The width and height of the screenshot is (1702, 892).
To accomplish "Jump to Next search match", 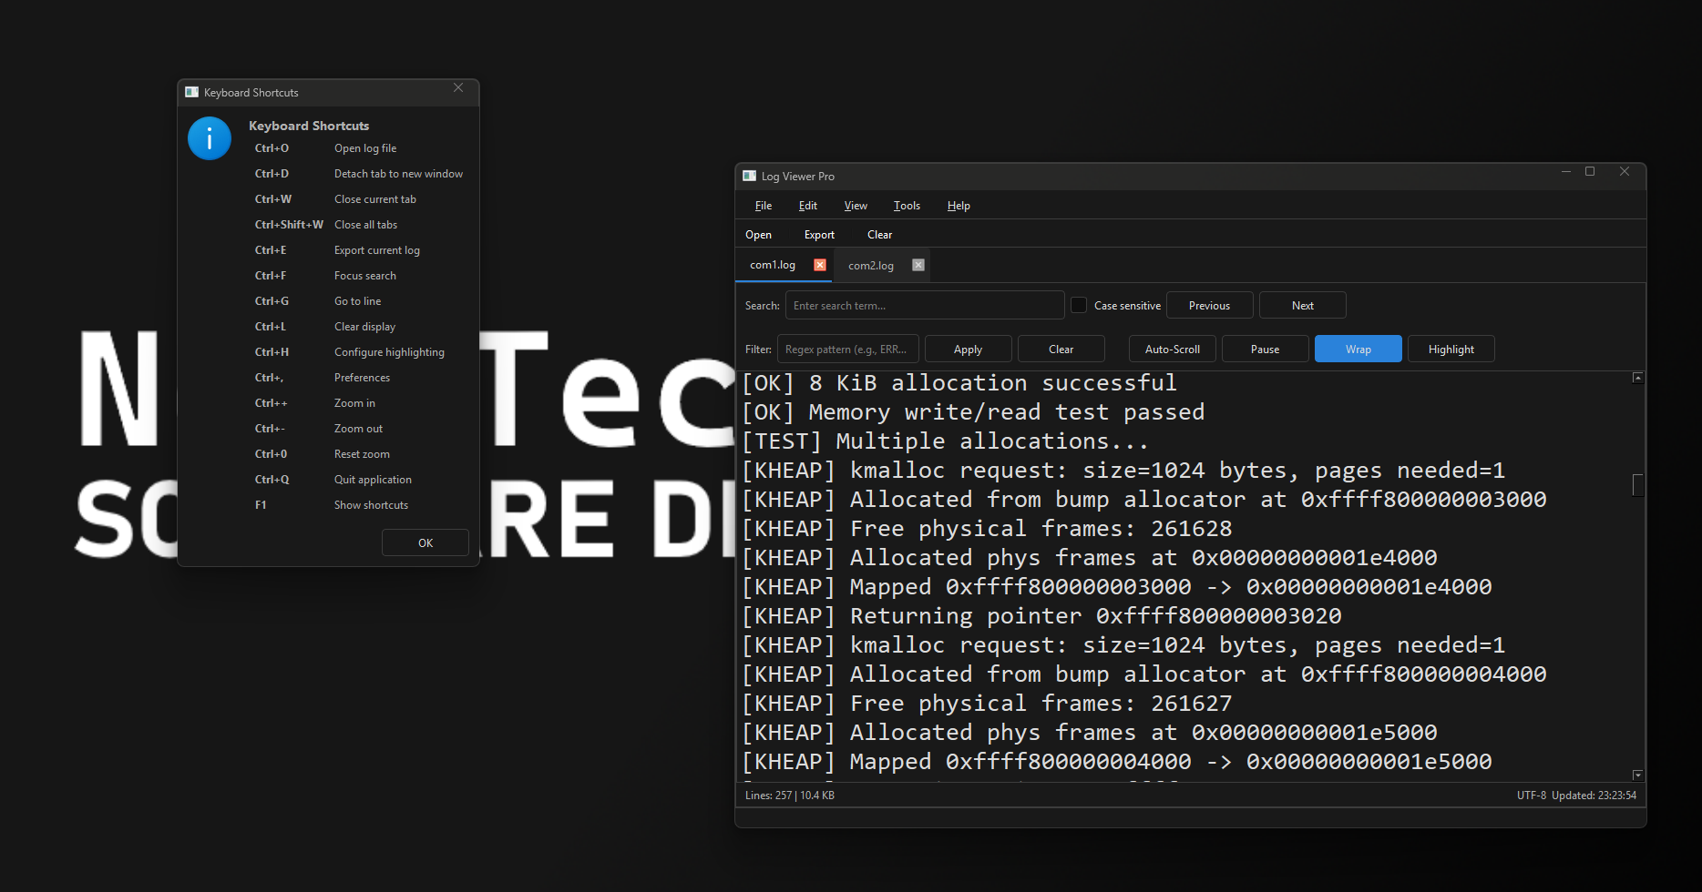I will pyautogui.click(x=1303, y=306).
